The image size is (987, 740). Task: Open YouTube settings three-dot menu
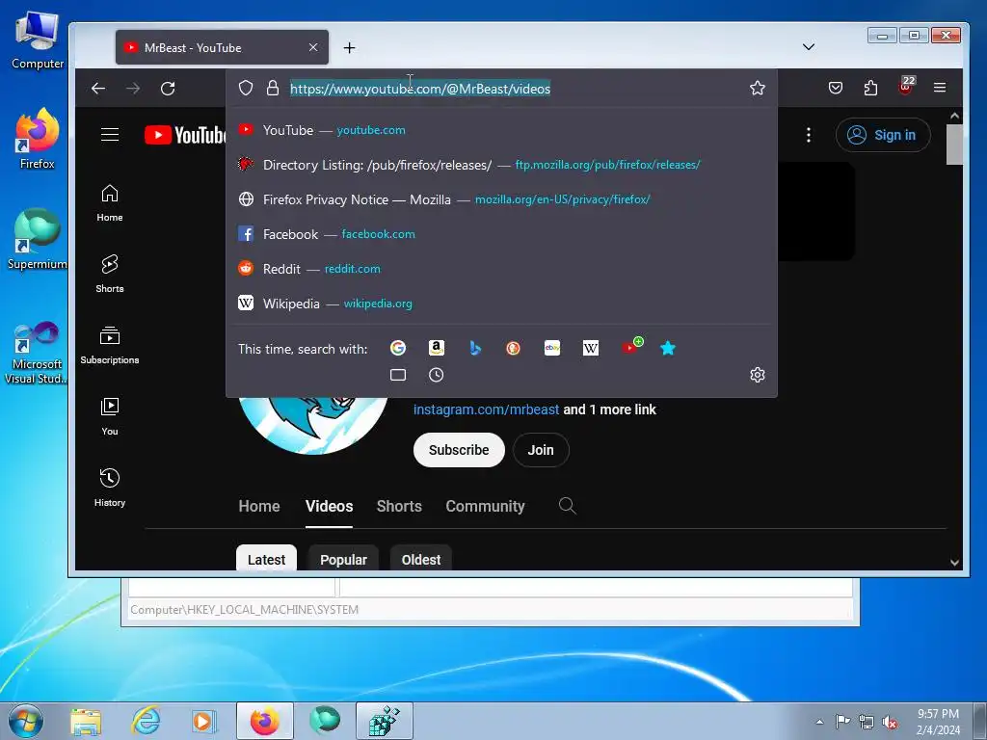[x=809, y=135]
